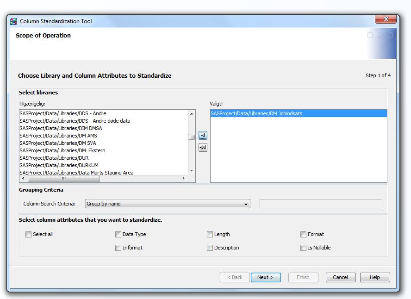Click the move-selected arrow button between lists
The width and height of the screenshot is (411, 299).
click(203, 135)
